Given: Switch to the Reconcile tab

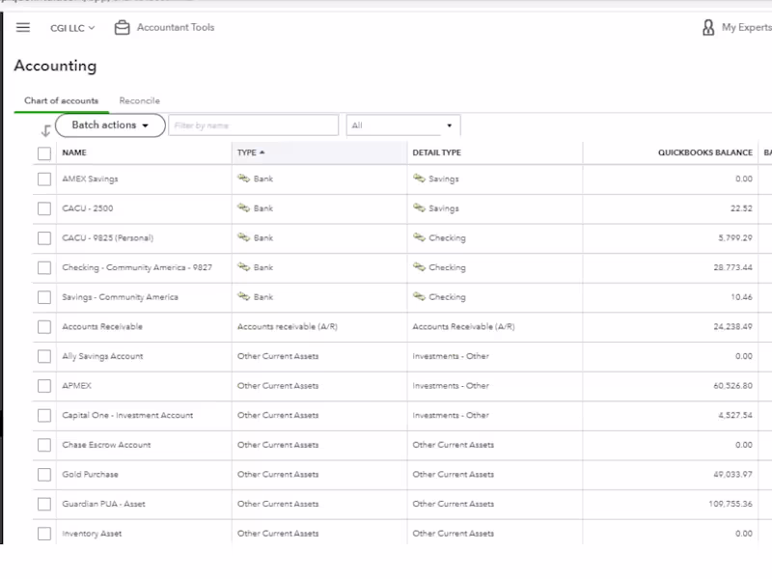Looking at the screenshot, I should point(139,101).
